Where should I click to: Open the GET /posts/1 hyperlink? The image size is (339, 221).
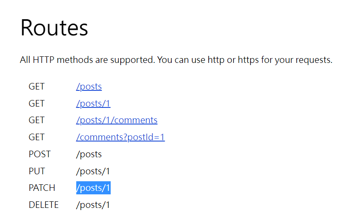point(93,104)
